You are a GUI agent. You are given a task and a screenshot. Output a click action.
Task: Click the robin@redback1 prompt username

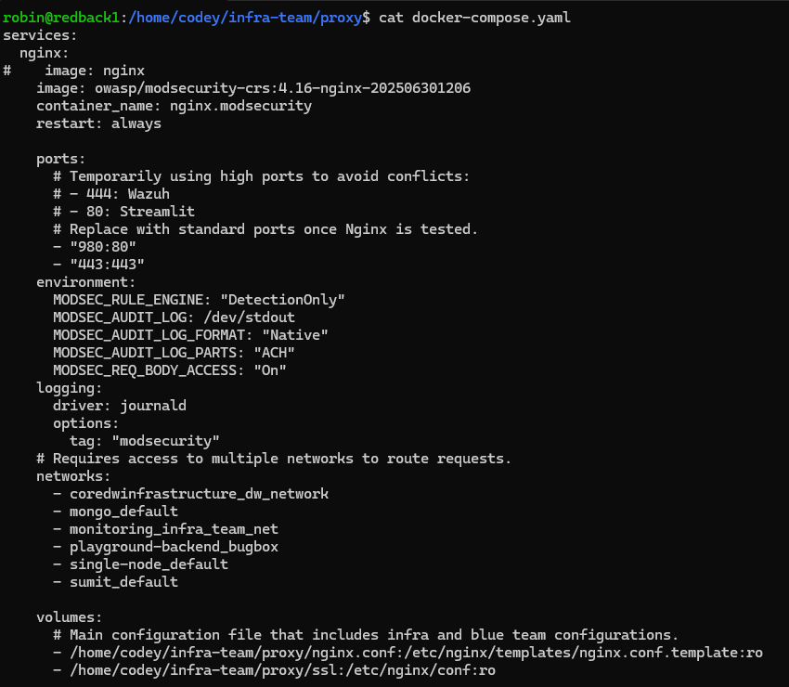click(58, 18)
